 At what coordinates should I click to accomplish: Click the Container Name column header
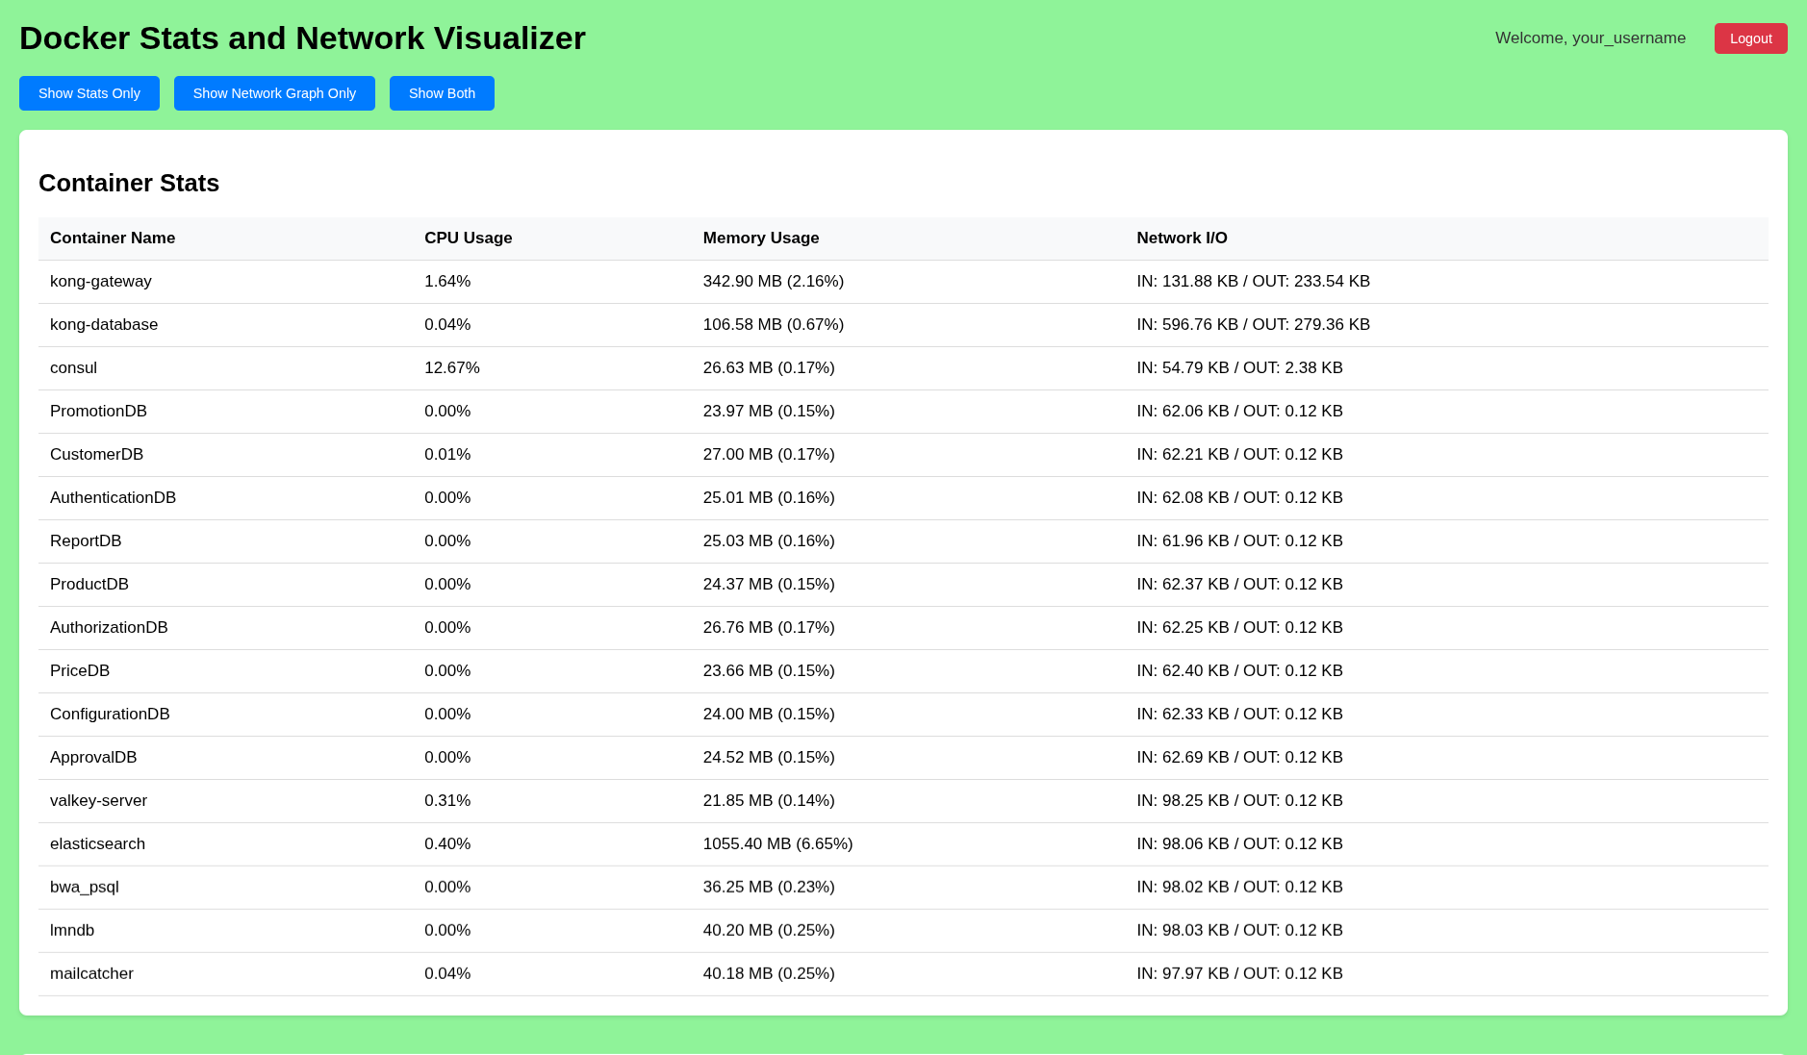[112, 238]
